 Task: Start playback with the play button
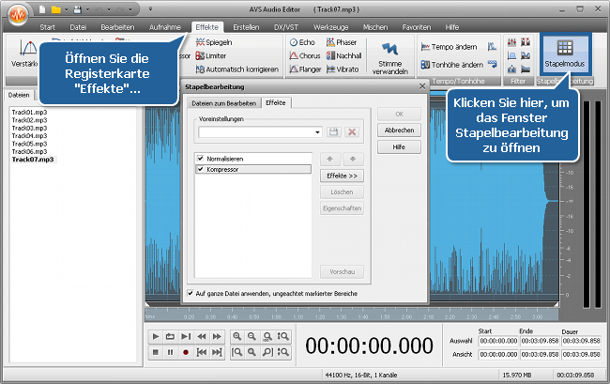(156, 336)
